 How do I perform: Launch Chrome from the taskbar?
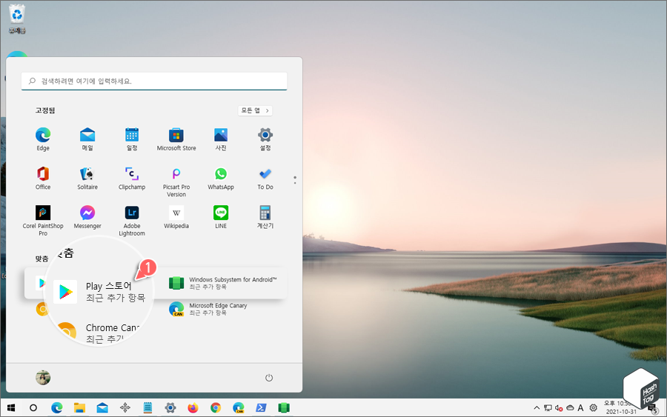[x=216, y=408]
